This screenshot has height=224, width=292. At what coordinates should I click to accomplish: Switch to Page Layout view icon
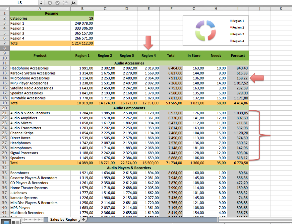point(15,221)
